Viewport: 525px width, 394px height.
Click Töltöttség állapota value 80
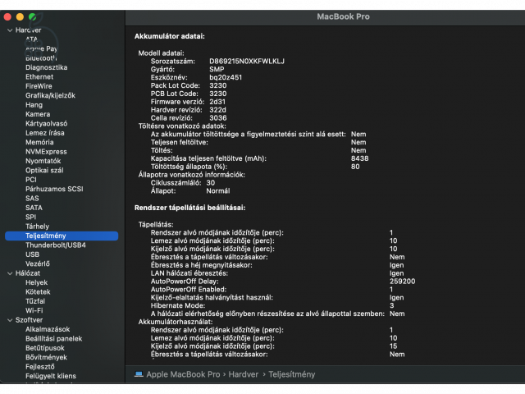(x=355, y=167)
